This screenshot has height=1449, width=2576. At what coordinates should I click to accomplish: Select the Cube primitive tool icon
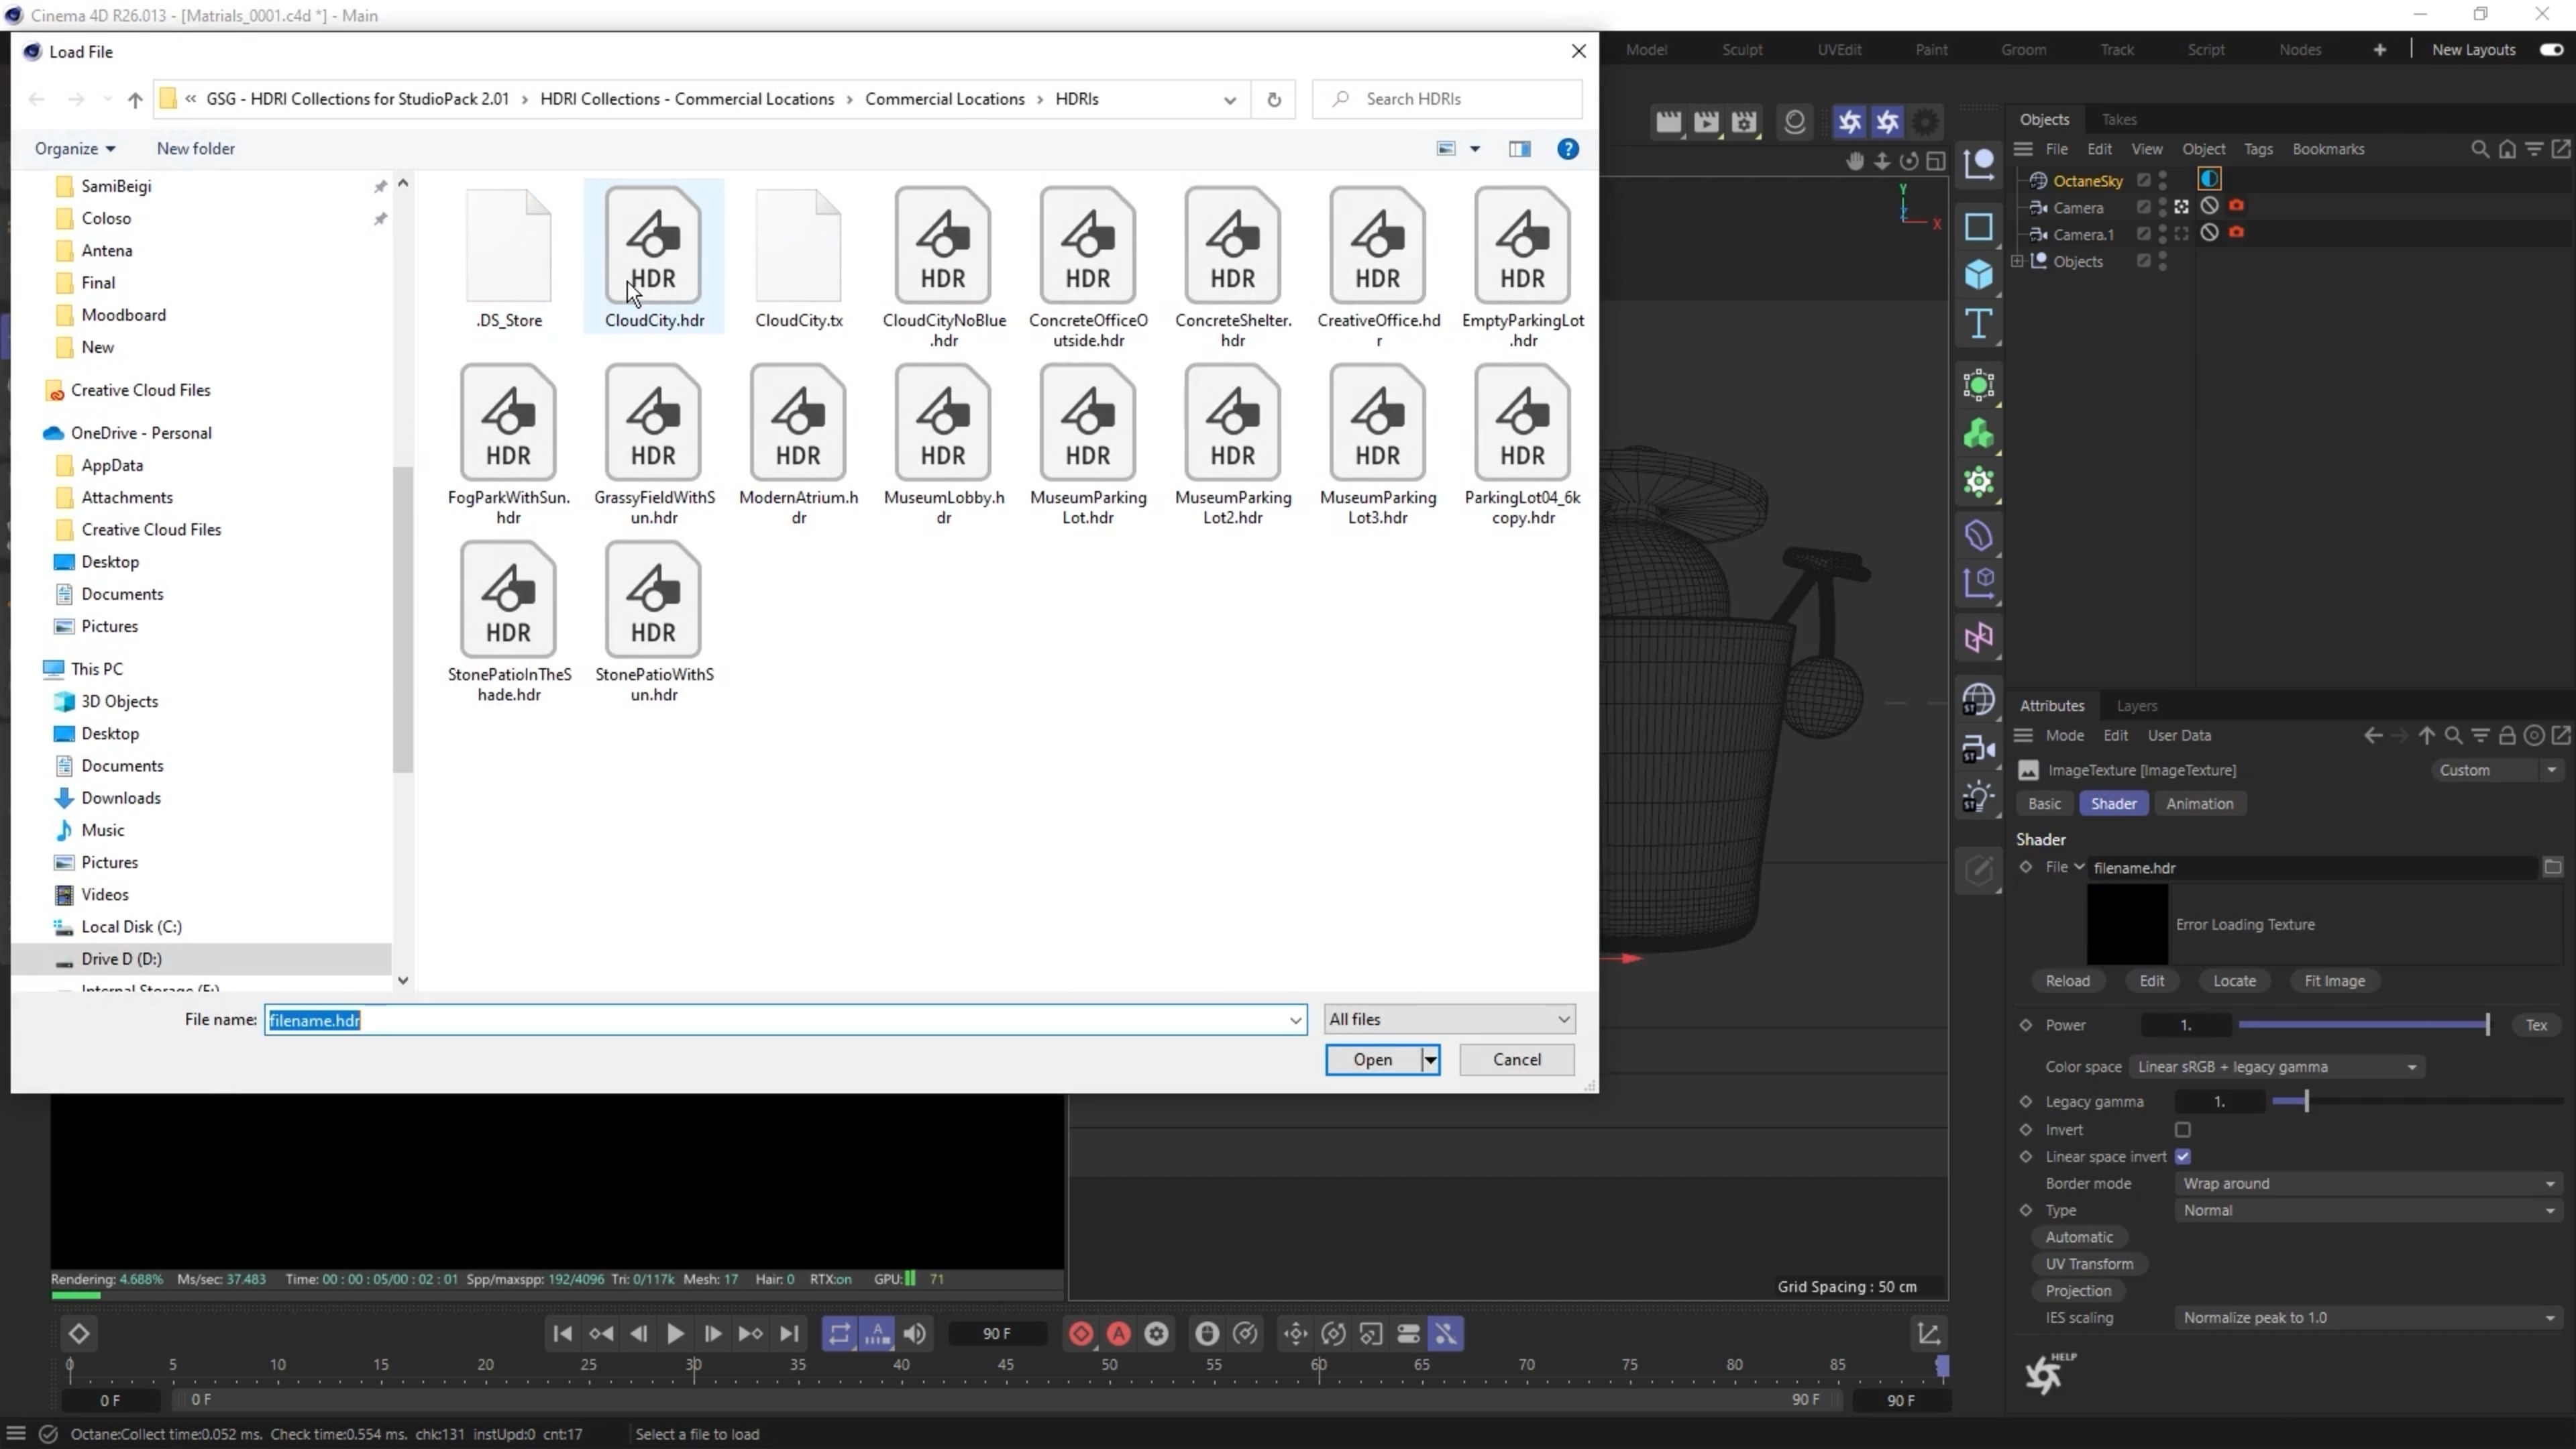tap(1978, 275)
